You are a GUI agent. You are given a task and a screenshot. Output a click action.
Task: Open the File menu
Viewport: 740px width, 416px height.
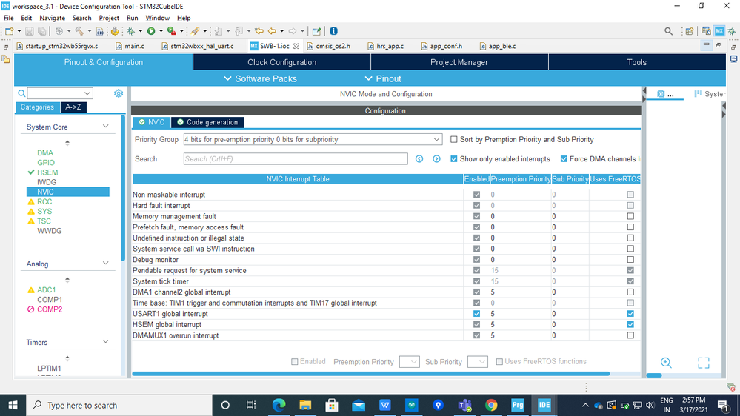[x=8, y=18]
